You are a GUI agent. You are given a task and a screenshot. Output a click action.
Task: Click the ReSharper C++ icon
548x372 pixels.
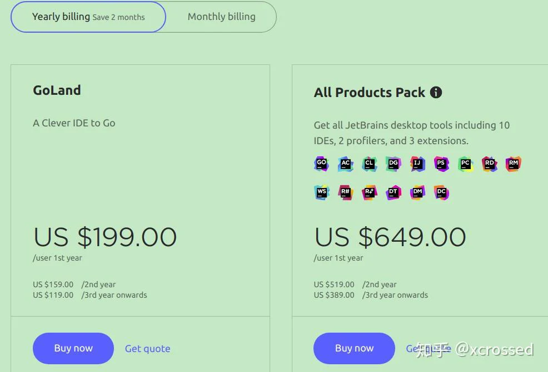[x=369, y=192]
